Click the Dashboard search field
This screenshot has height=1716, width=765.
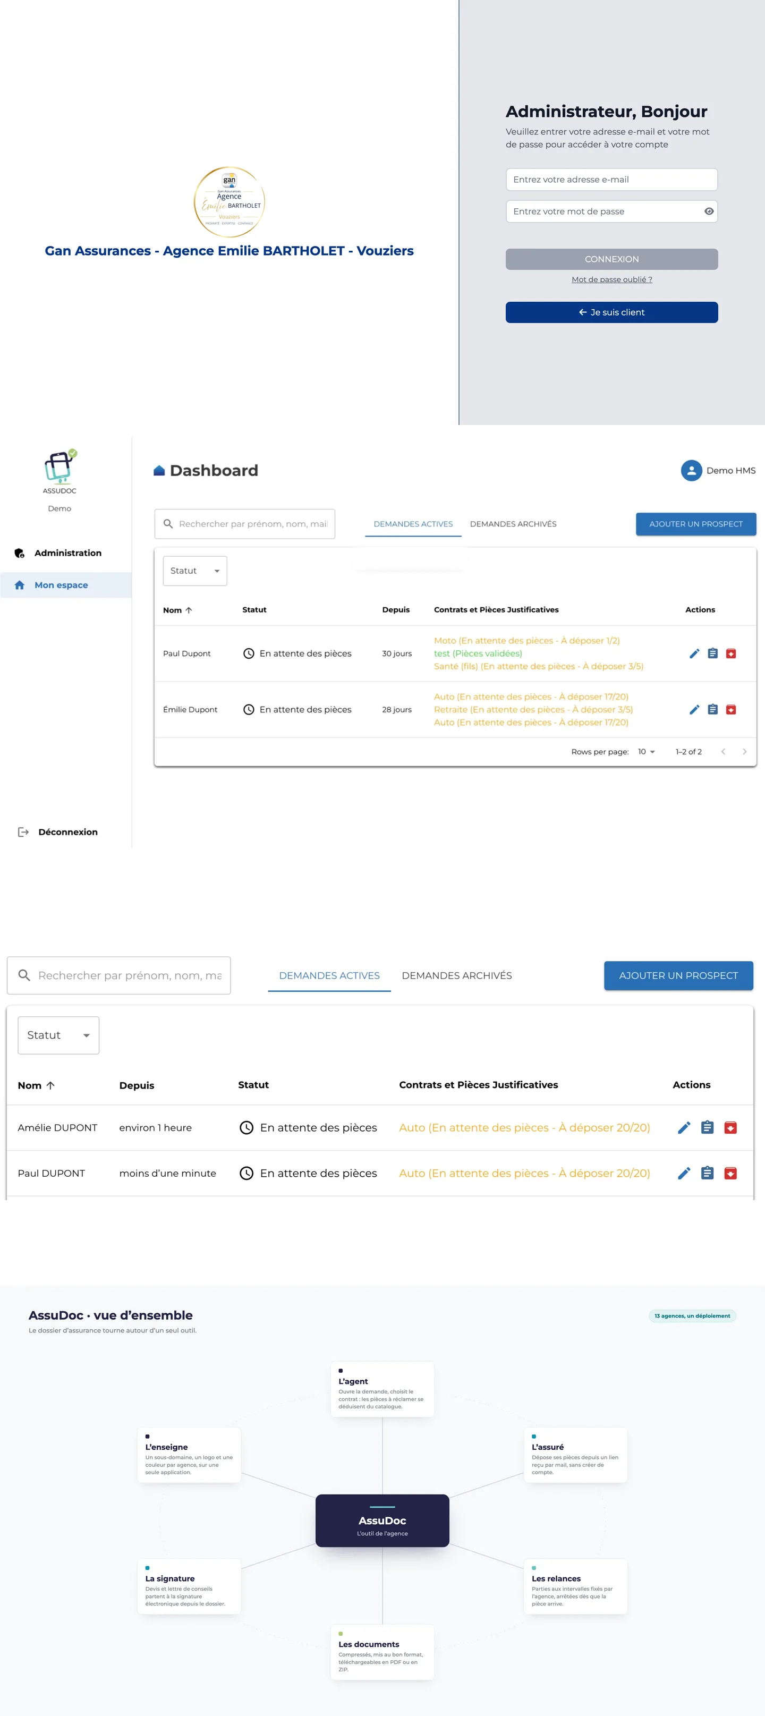[x=244, y=524]
